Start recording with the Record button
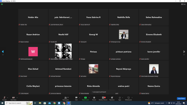The width and height of the screenshot is (187, 105). click(94, 98)
